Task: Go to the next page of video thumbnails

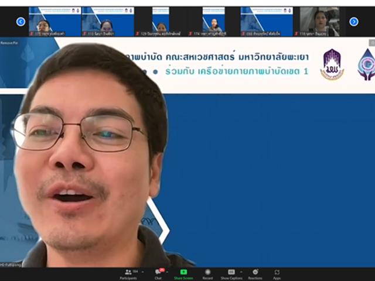Action: [x=354, y=22]
